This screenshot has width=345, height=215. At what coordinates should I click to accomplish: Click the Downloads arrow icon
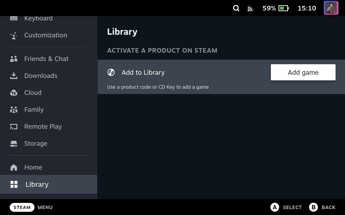coord(14,76)
